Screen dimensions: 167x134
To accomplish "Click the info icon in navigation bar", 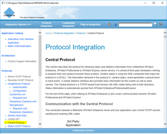I will click(x=161, y=24).
